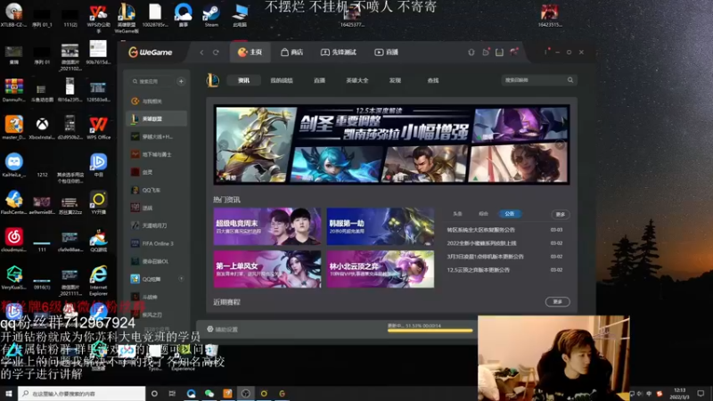Open the WPS Office desktop shortcut
The width and height of the screenshot is (713, 401).
98,127
